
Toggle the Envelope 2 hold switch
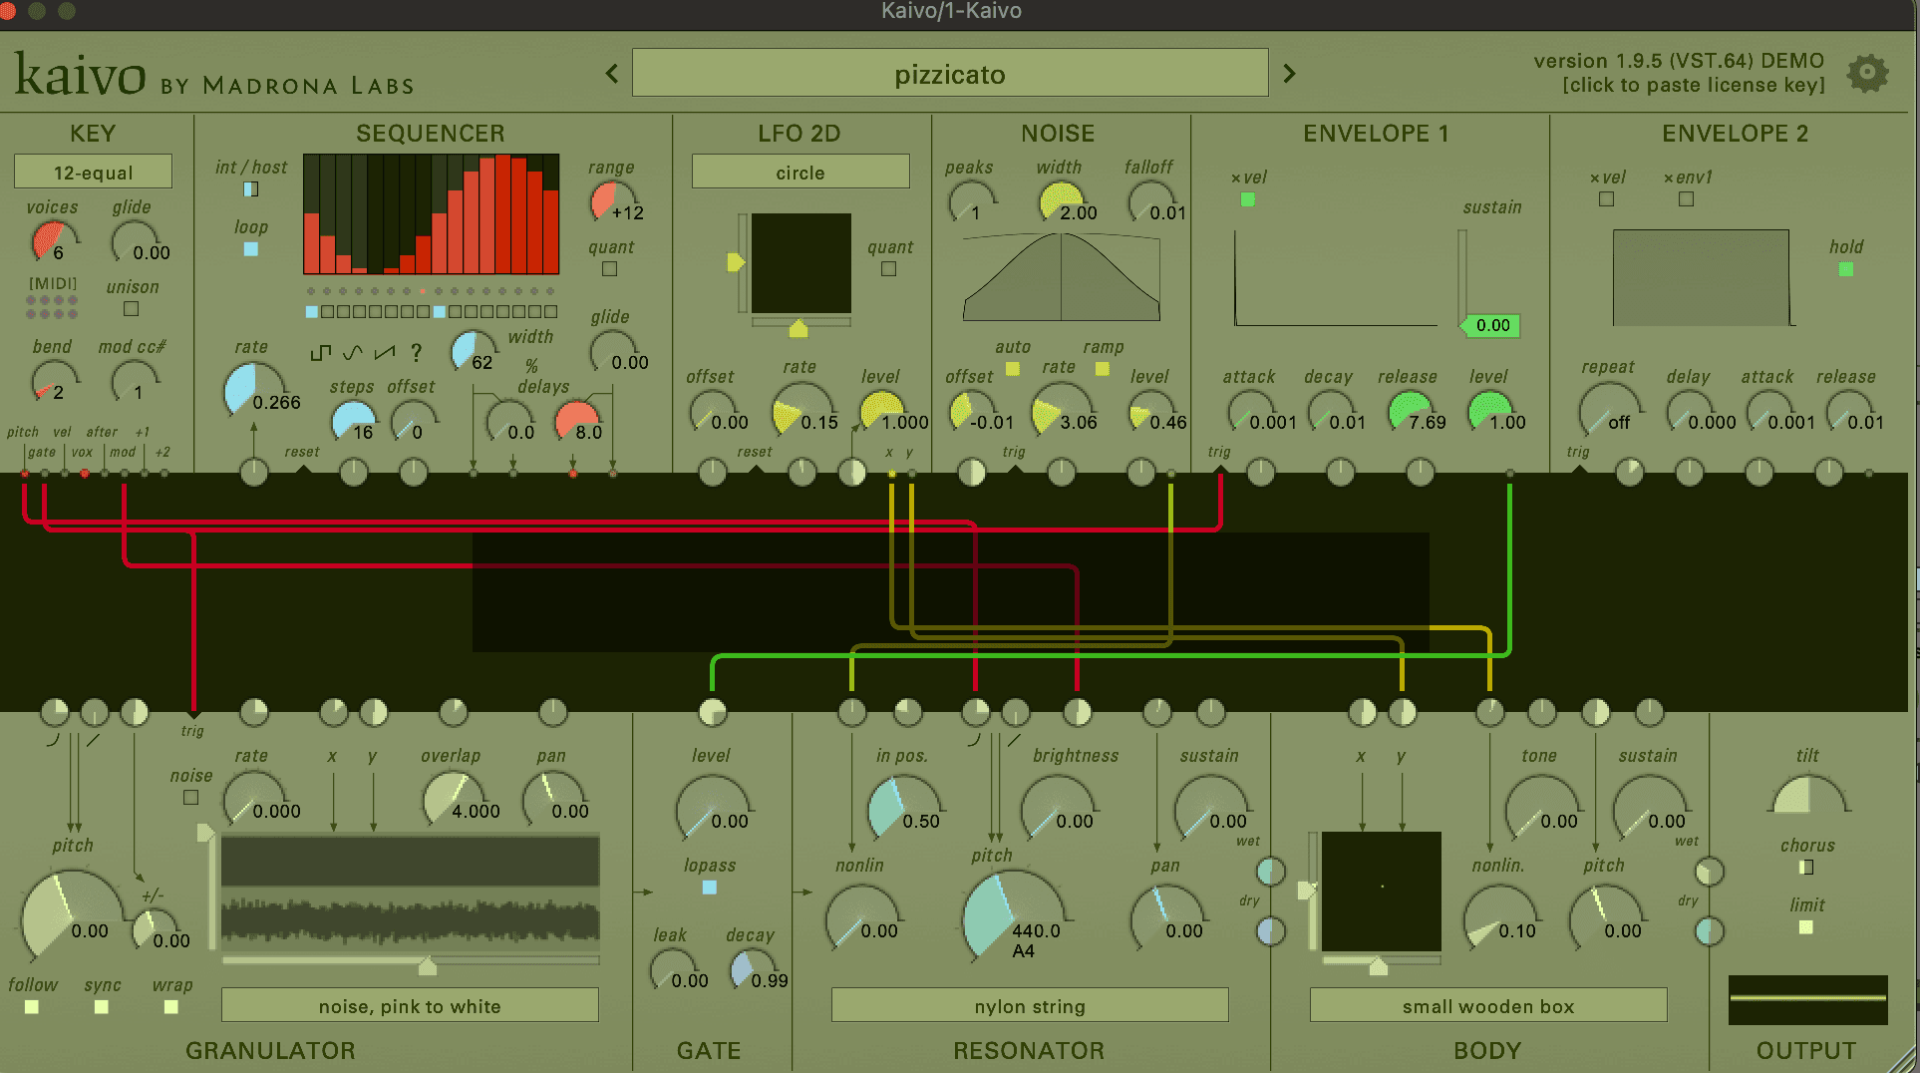tap(1846, 269)
